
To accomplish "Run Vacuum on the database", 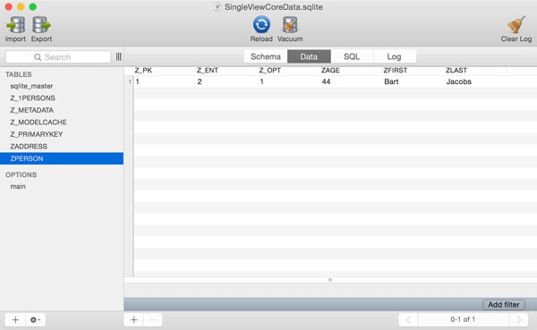I will (290, 25).
